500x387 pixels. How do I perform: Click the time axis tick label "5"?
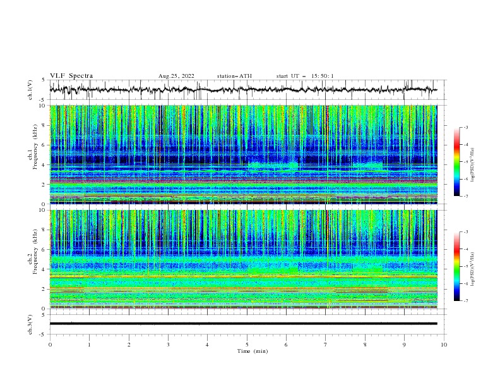(247, 345)
